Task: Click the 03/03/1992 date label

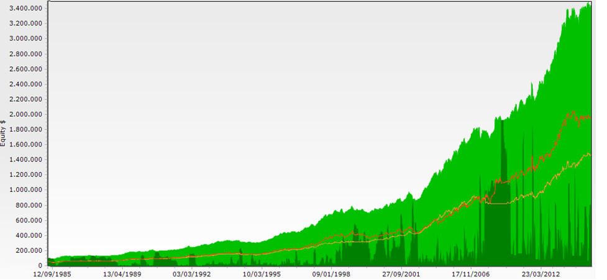Action: [191, 273]
